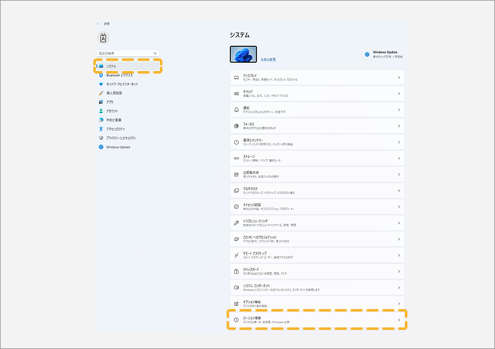495x349 pixels.
Task: Click the ライセンス認証 checkmark icon
Action: 237,207
